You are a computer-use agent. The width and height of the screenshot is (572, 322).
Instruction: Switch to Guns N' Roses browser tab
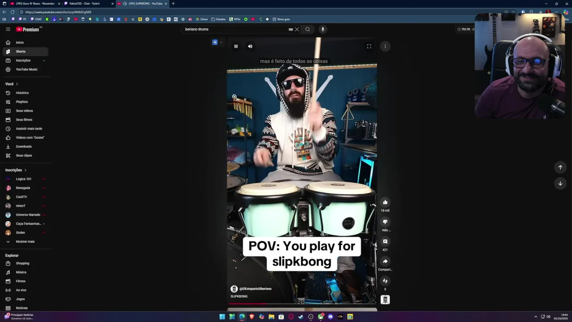click(35, 4)
